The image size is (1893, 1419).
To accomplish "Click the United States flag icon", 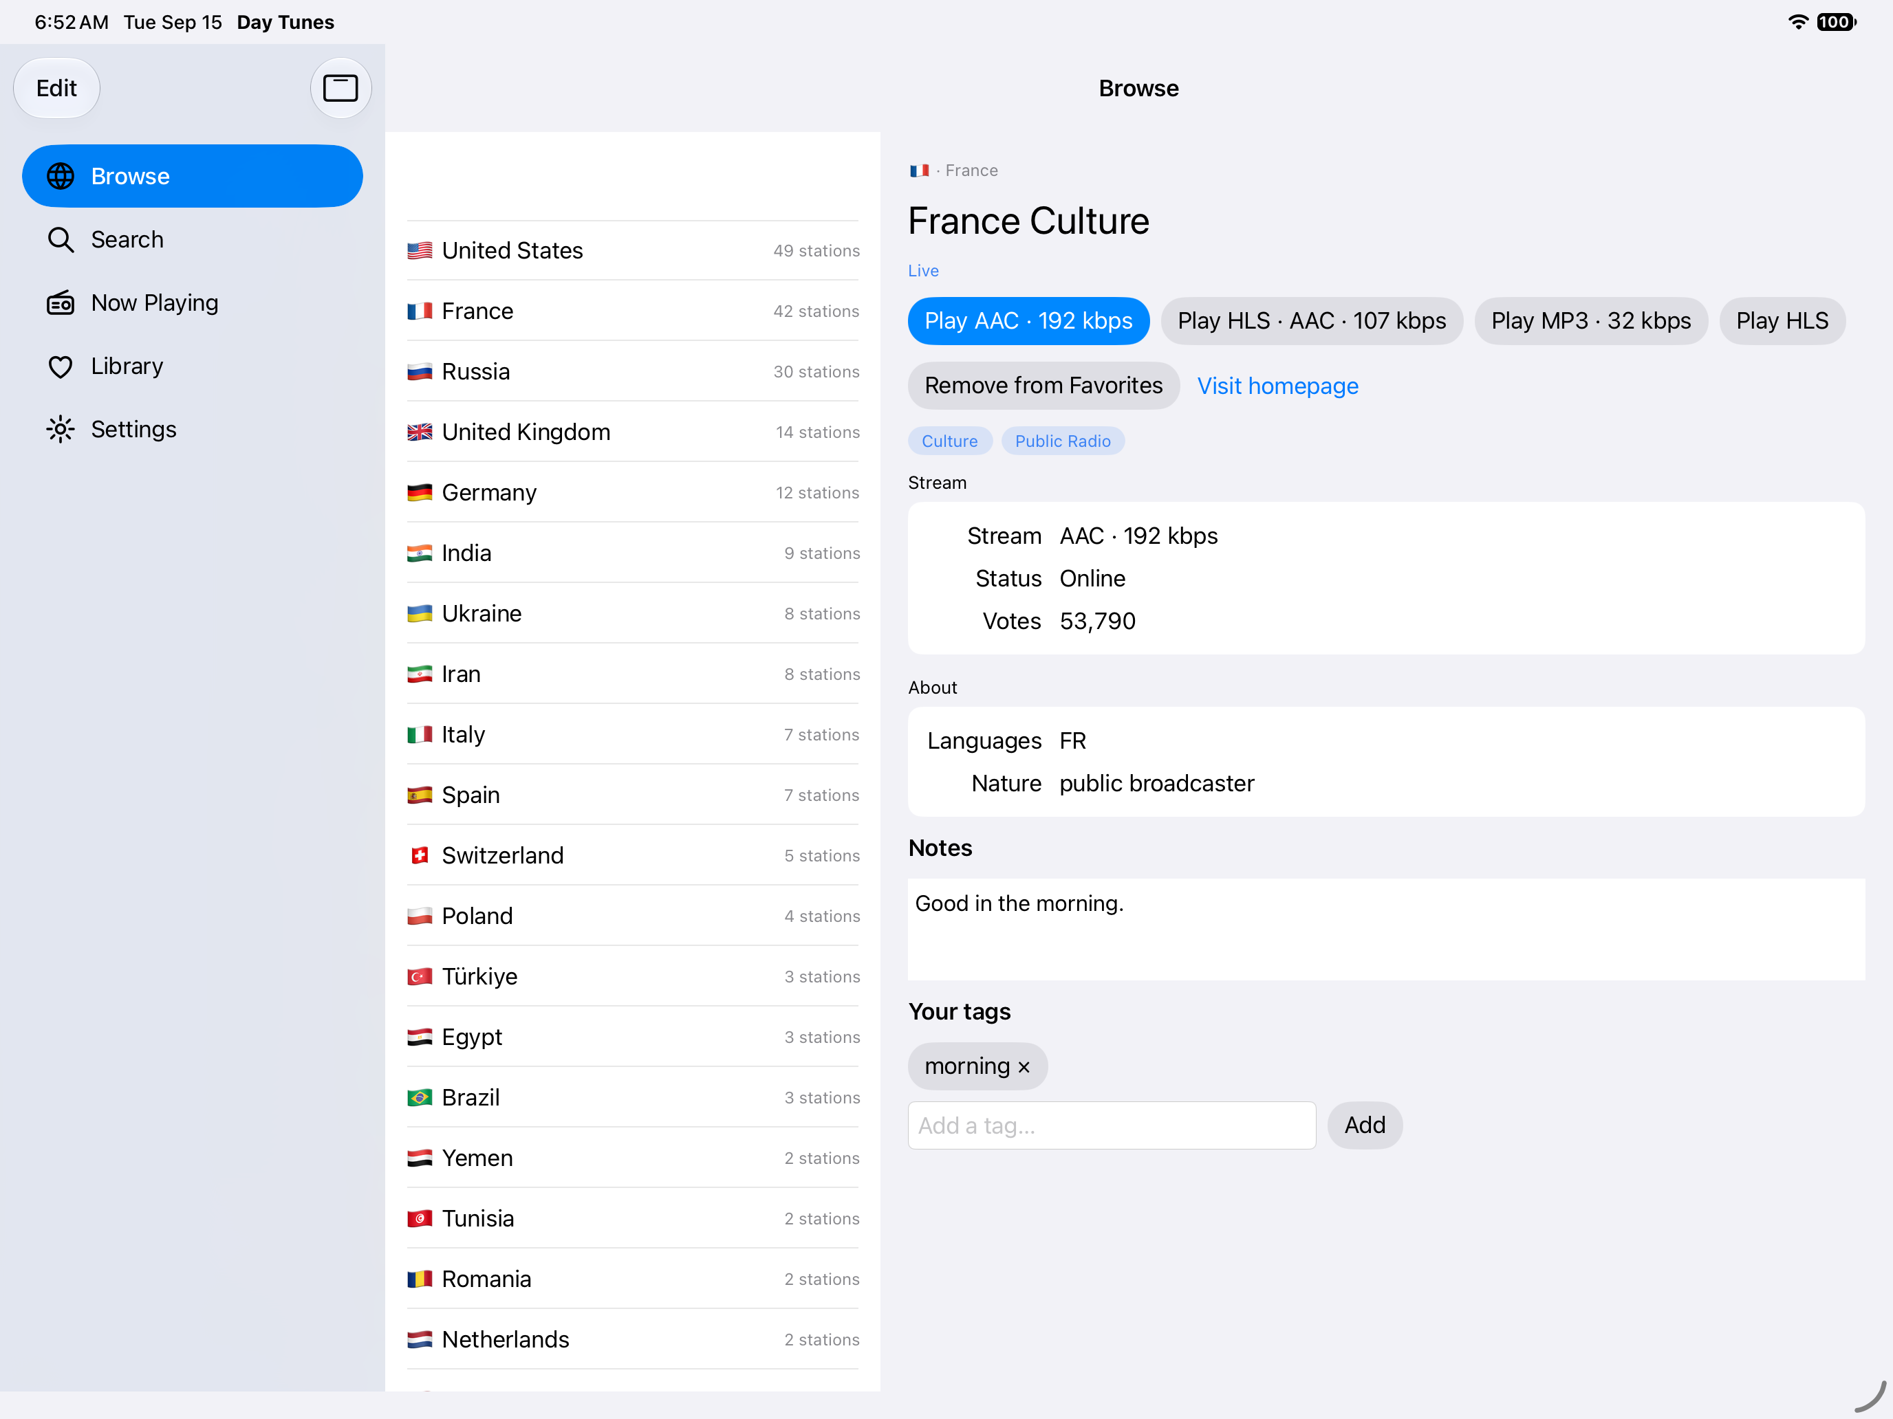I will (420, 251).
